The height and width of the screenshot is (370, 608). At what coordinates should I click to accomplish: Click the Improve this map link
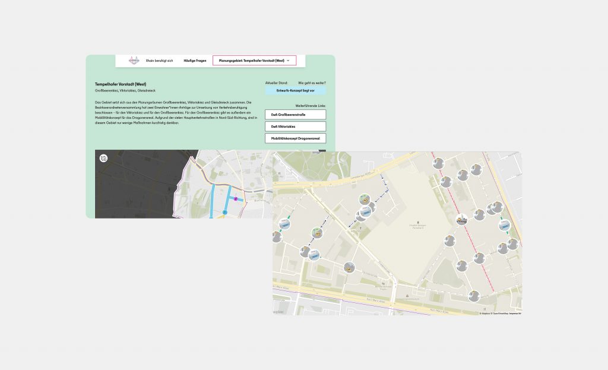(x=517, y=313)
